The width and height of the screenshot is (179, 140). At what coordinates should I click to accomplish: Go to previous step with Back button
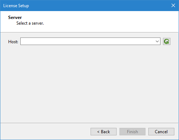click(103, 132)
